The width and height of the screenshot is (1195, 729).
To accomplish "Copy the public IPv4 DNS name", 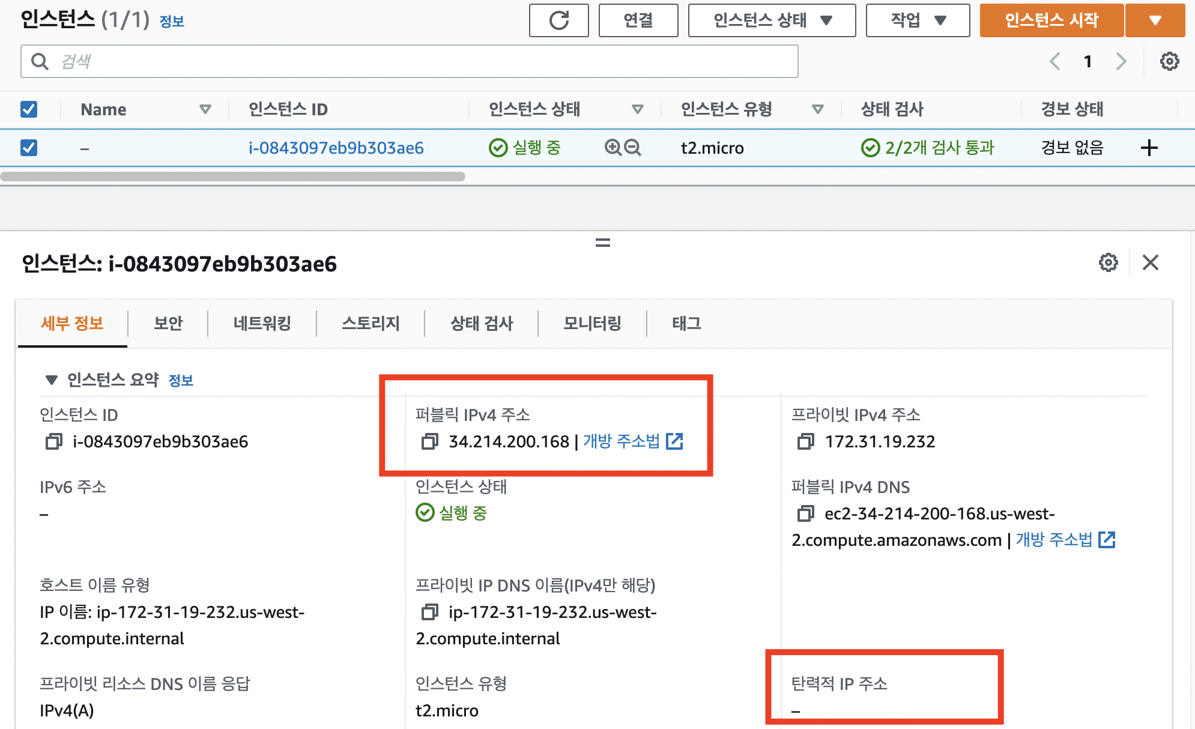I will 805,514.
